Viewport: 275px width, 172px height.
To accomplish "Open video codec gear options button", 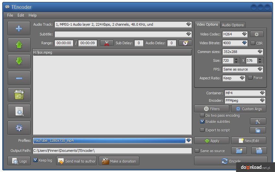I will tap(256, 34).
